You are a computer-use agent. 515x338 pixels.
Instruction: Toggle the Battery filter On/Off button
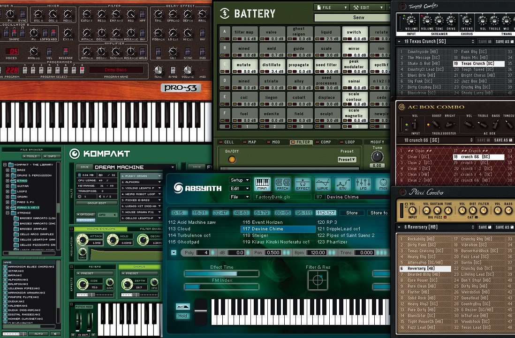click(232, 159)
